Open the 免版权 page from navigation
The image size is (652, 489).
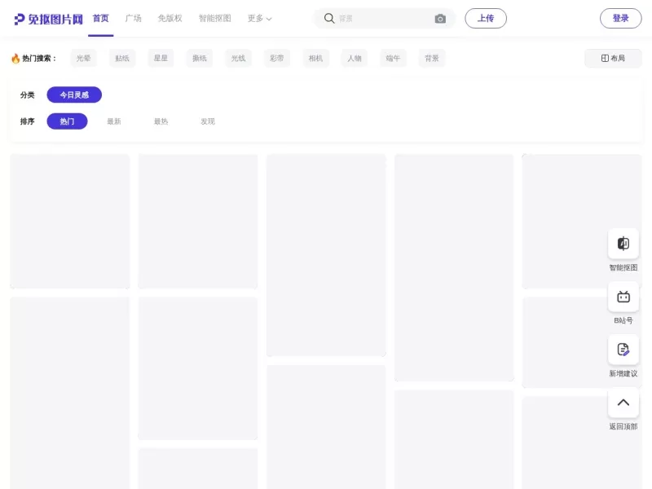pyautogui.click(x=170, y=18)
